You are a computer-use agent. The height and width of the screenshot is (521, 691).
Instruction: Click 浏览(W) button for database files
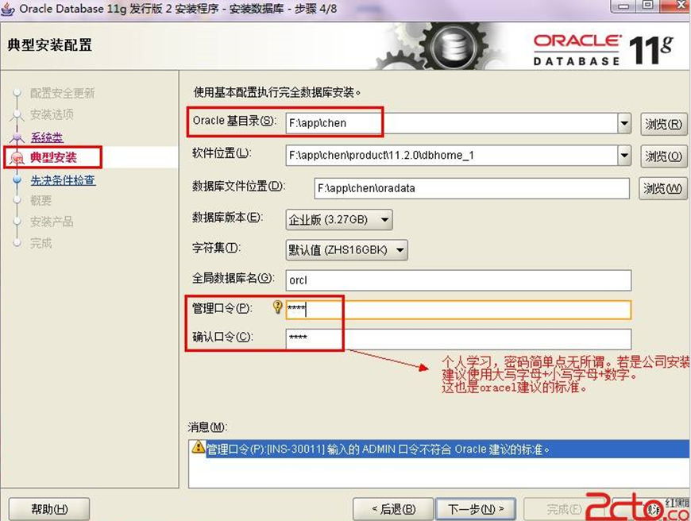[x=662, y=189]
